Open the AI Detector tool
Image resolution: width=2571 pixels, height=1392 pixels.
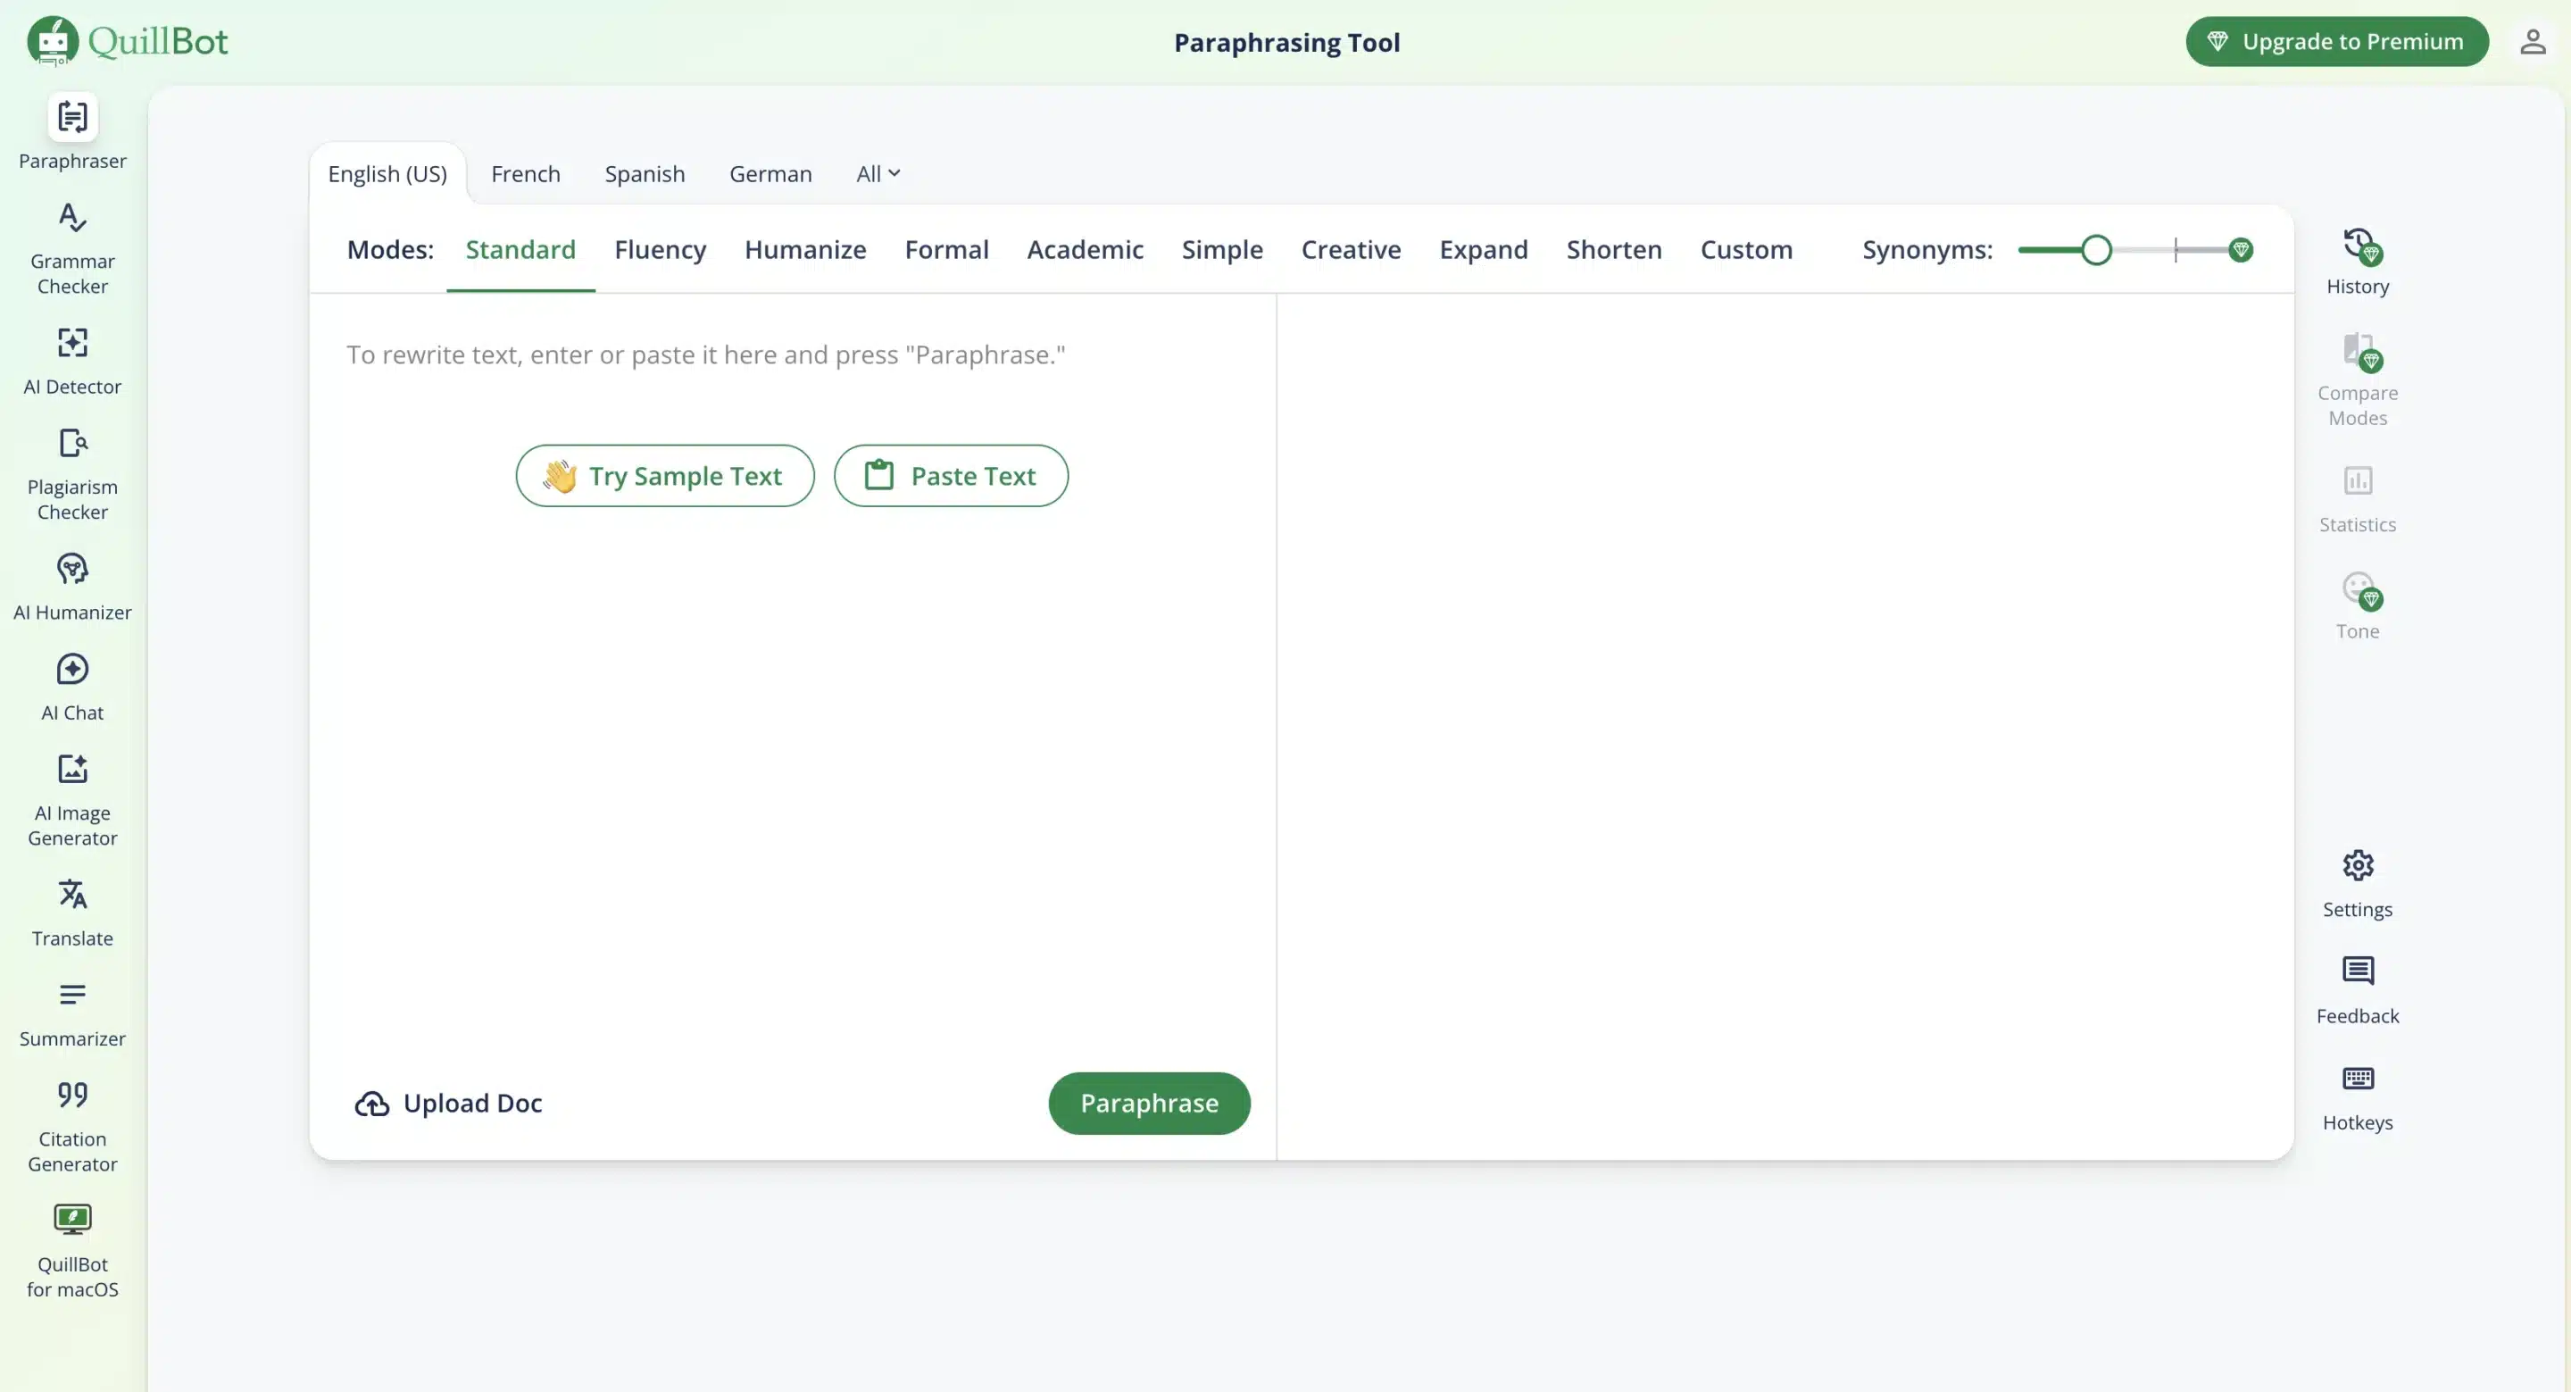[71, 362]
